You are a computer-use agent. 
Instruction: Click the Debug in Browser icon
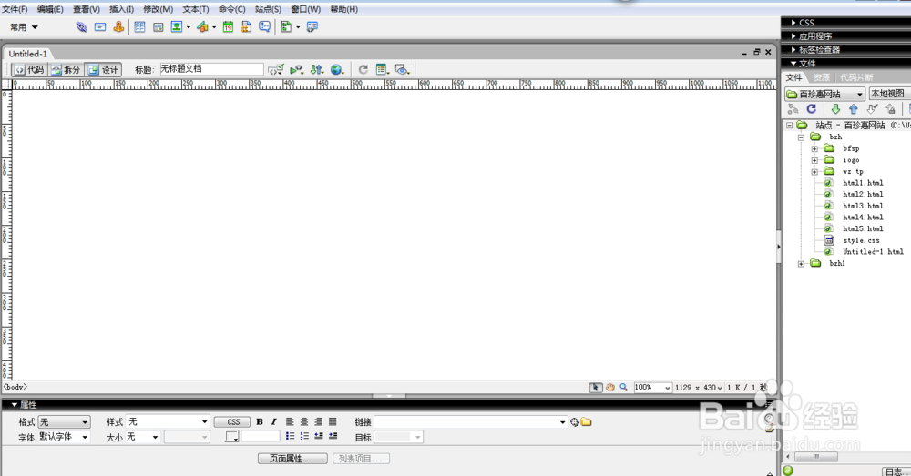click(x=296, y=70)
